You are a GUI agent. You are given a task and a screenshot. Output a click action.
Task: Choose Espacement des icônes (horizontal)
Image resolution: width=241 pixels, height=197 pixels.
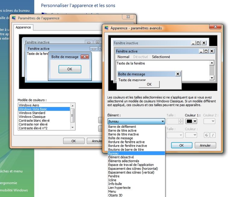click(x=136, y=169)
